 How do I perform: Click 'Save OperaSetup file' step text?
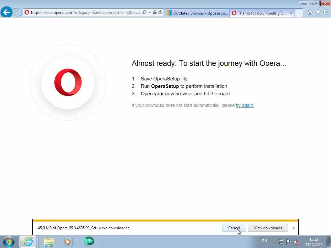tap(164, 79)
